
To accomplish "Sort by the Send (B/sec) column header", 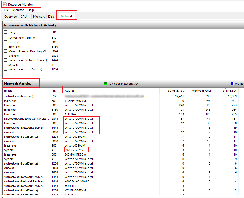I will pyautogui.click(x=176, y=91).
